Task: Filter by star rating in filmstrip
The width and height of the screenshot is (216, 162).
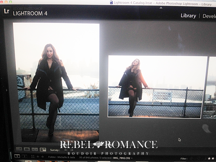Action: [x=211, y=158]
